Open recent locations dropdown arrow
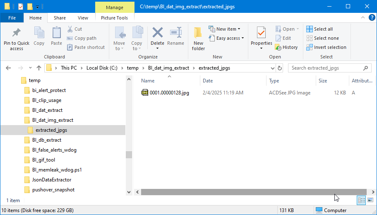The image size is (377, 215). [x=30, y=68]
